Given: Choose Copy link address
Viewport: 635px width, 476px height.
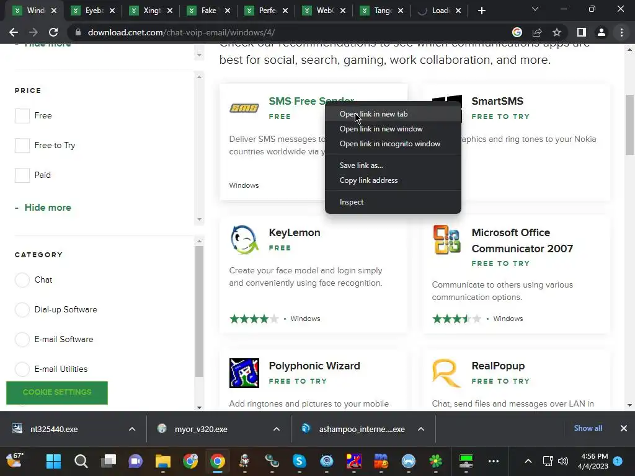Looking at the screenshot, I should 393,180.
